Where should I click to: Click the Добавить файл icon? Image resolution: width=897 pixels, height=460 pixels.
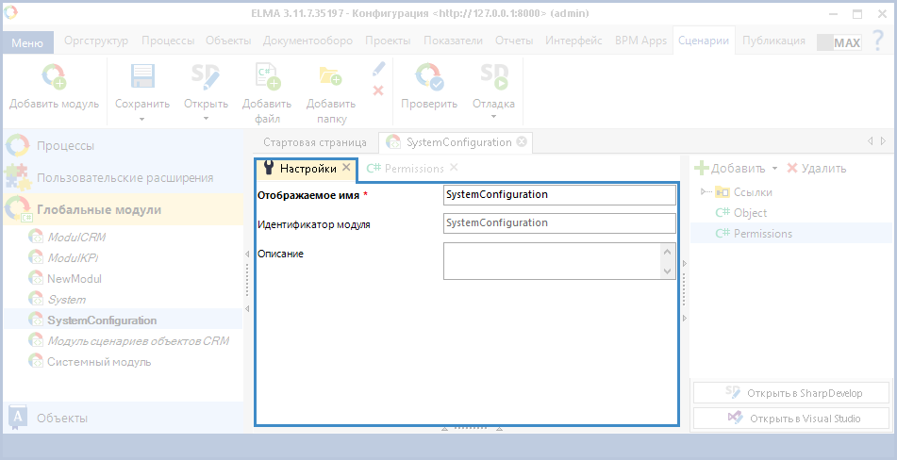[267, 76]
